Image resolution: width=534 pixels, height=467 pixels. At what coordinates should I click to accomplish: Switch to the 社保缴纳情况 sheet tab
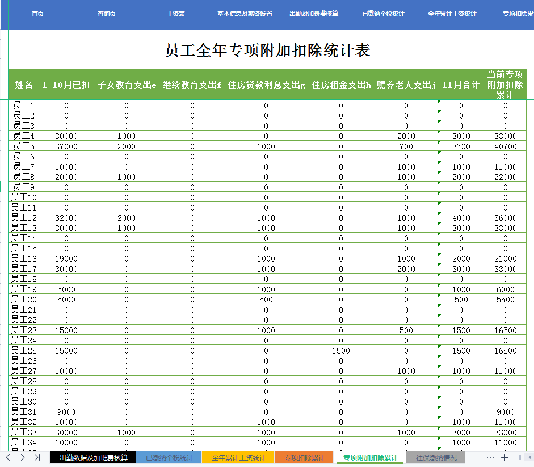point(434,457)
